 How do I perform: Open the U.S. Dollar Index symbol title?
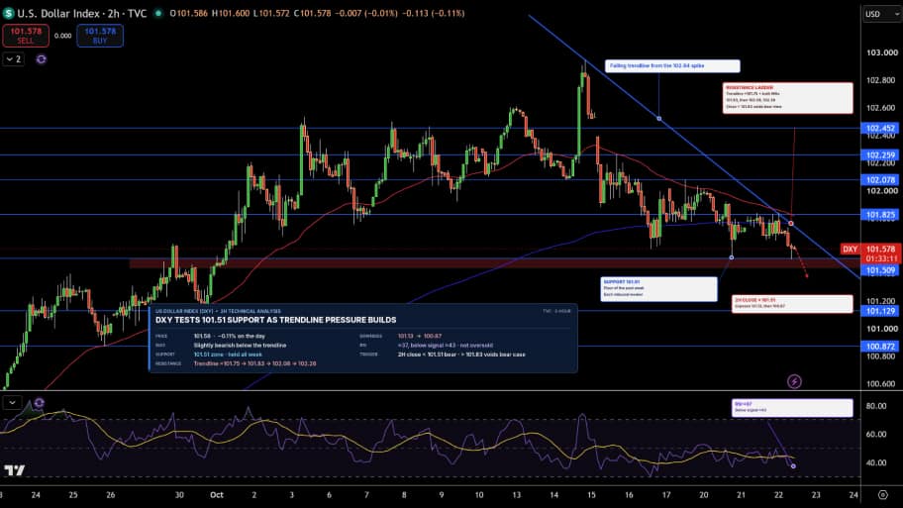[82, 13]
